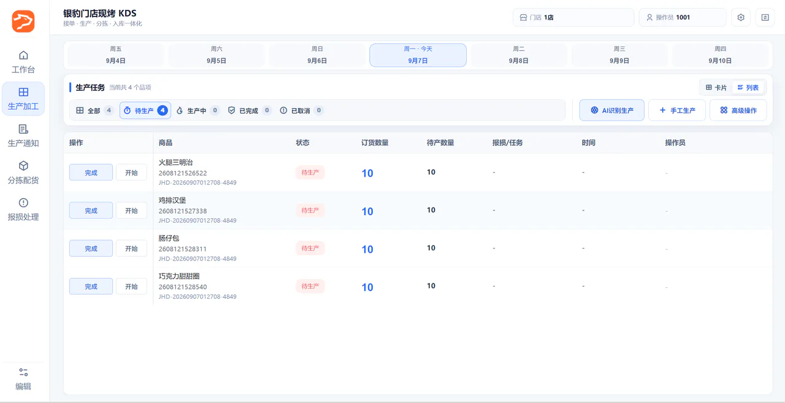Image resolution: width=785 pixels, height=403 pixels.
Task: Click the 巧克力甜甜圈 product name
Action: pyautogui.click(x=179, y=276)
